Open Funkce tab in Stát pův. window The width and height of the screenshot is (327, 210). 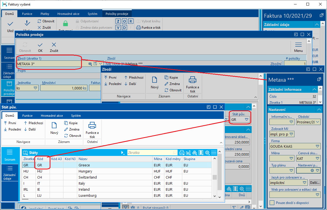(x=27, y=116)
